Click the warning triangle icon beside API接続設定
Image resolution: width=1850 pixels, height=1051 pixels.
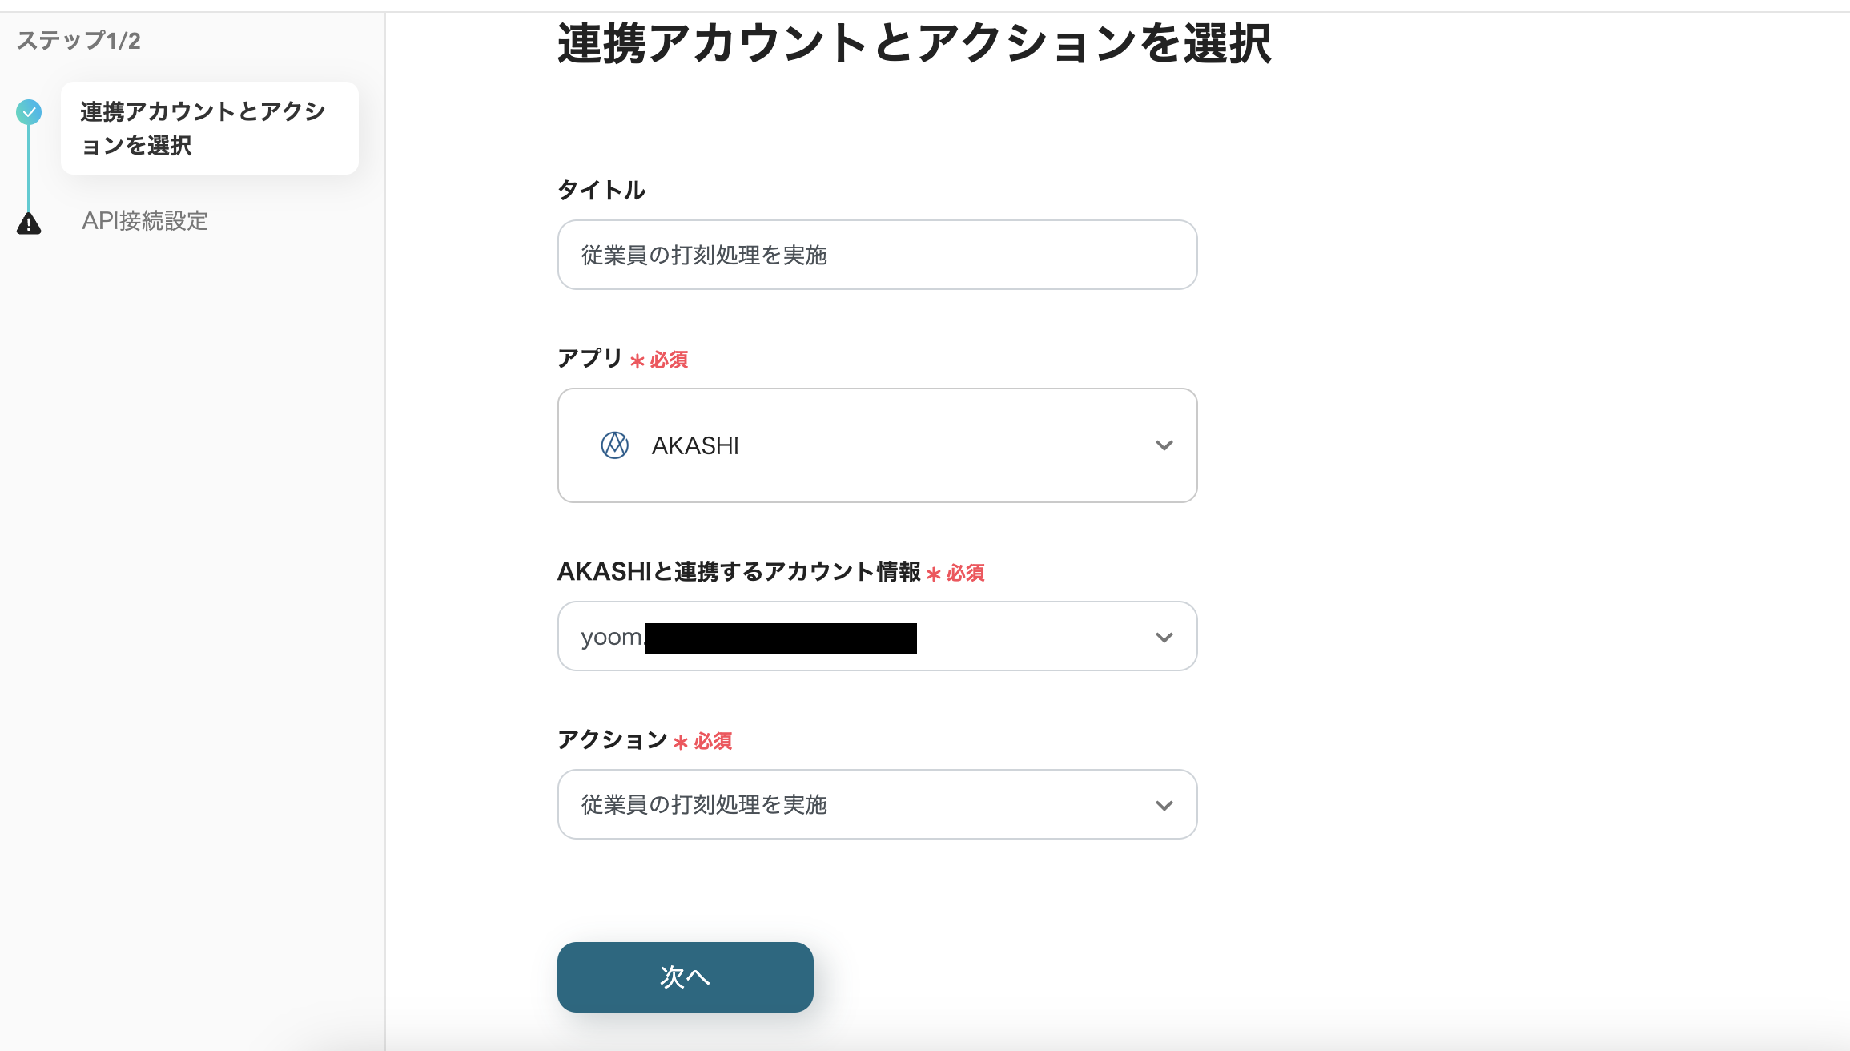(29, 222)
